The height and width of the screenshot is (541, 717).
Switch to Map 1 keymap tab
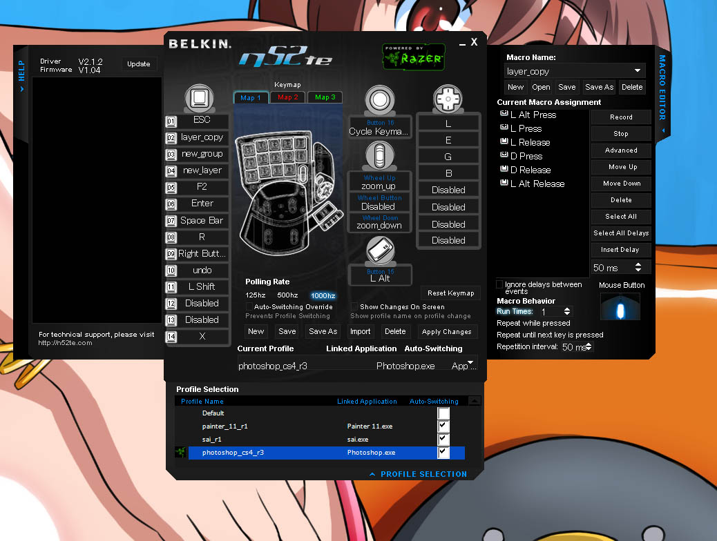[x=251, y=97]
